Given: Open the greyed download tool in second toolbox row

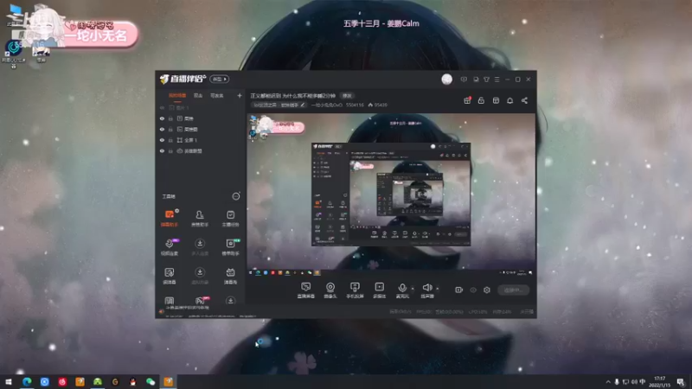Looking at the screenshot, I should 200,247.
